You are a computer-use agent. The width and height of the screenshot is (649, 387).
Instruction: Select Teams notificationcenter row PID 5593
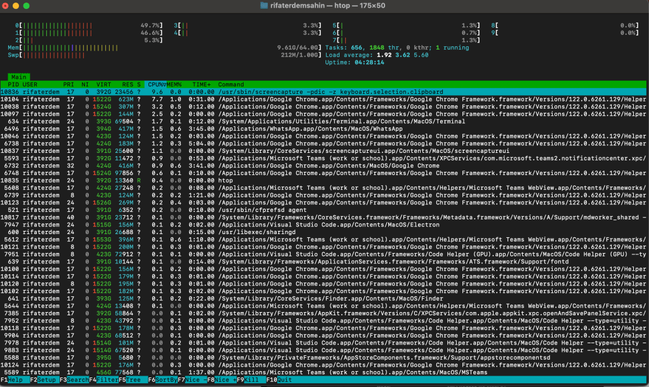pos(324,159)
